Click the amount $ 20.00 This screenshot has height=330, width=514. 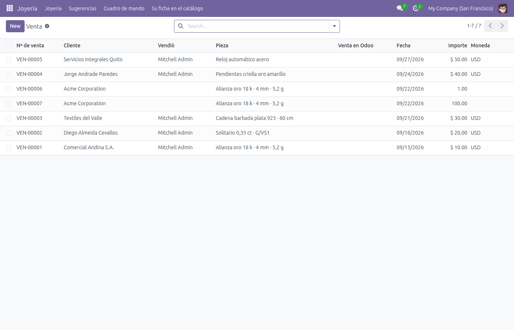pos(459,133)
